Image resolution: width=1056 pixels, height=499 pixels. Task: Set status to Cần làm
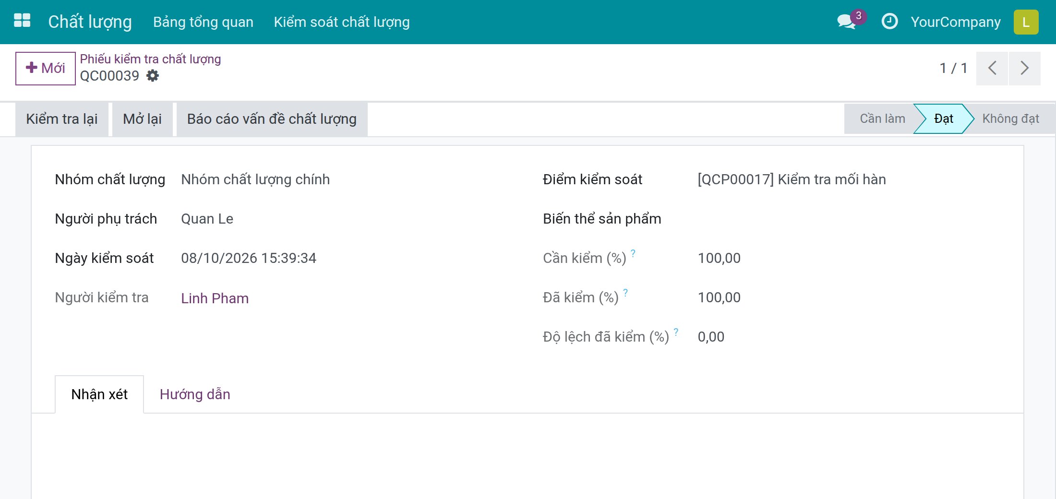point(882,119)
